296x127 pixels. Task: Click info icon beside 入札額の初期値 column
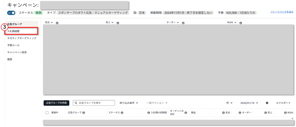click(x=149, y=113)
